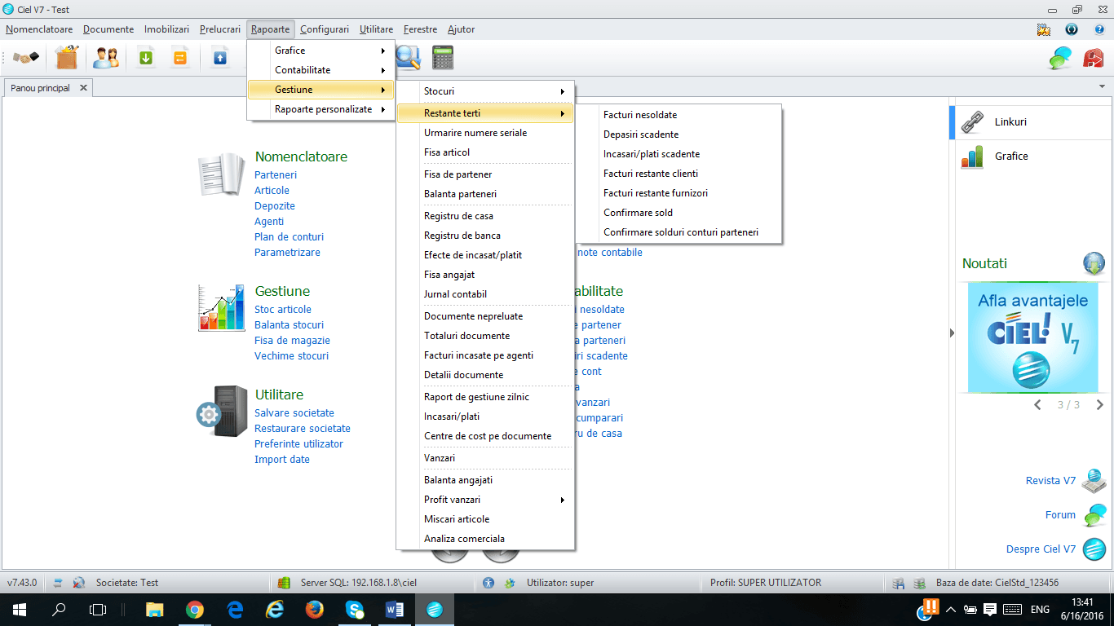The width and height of the screenshot is (1114, 626).
Task: Click the green chat bubbles toolbar icon
Action: click(x=1060, y=58)
